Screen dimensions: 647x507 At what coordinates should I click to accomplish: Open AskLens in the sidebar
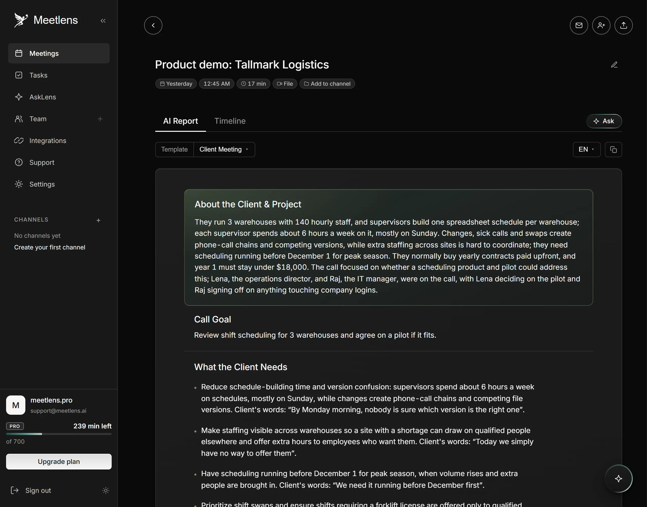click(x=59, y=97)
